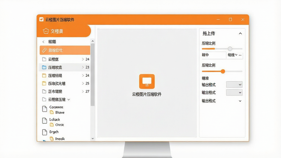The image size is (281, 158).
Task: Click the folder icon in the row numbered 27
Action: 44,91
